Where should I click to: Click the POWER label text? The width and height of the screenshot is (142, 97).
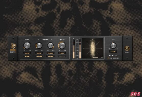click(127, 53)
